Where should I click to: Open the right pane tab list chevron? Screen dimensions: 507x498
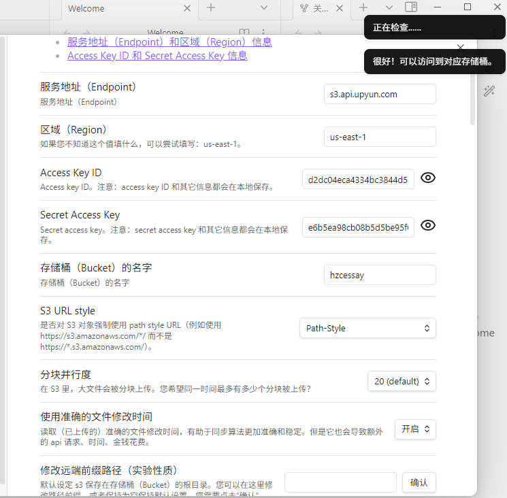pyautogui.click(x=389, y=7)
